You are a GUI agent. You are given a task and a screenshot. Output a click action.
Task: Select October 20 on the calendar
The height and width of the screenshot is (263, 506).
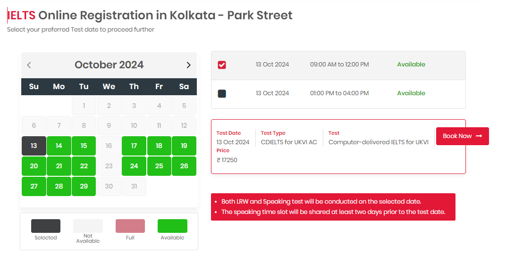coord(34,166)
